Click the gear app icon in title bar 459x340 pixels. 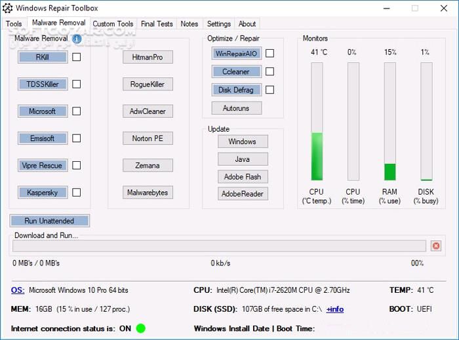(x=7, y=9)
